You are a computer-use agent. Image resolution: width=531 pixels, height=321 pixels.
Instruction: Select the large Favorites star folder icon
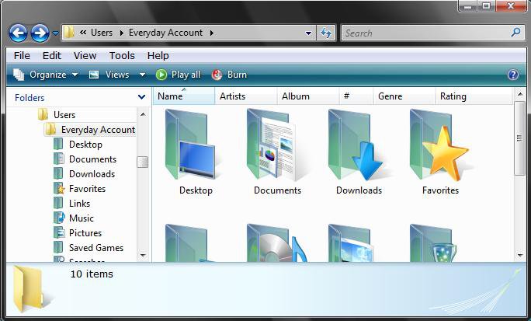(x=439, y=145)
